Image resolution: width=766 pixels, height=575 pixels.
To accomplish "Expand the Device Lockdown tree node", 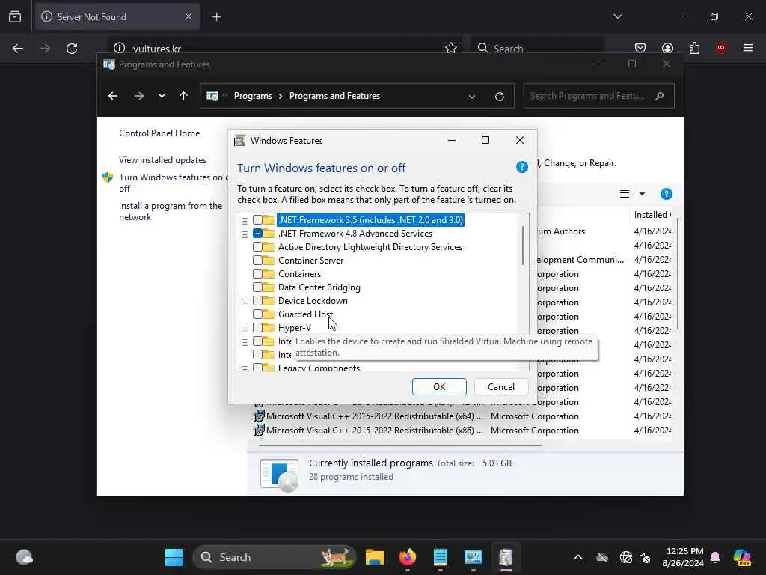I will 245,302.
